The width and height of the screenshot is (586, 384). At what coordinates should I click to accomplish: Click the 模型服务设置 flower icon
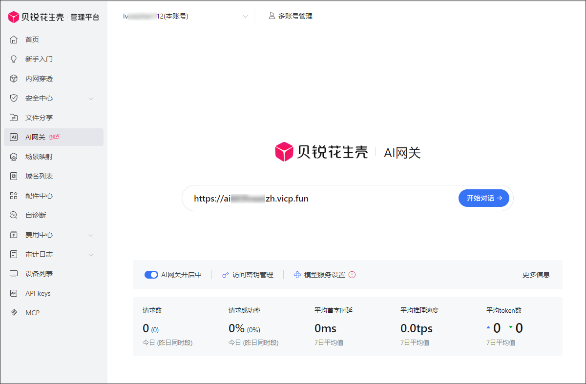[x=297, y=275]
